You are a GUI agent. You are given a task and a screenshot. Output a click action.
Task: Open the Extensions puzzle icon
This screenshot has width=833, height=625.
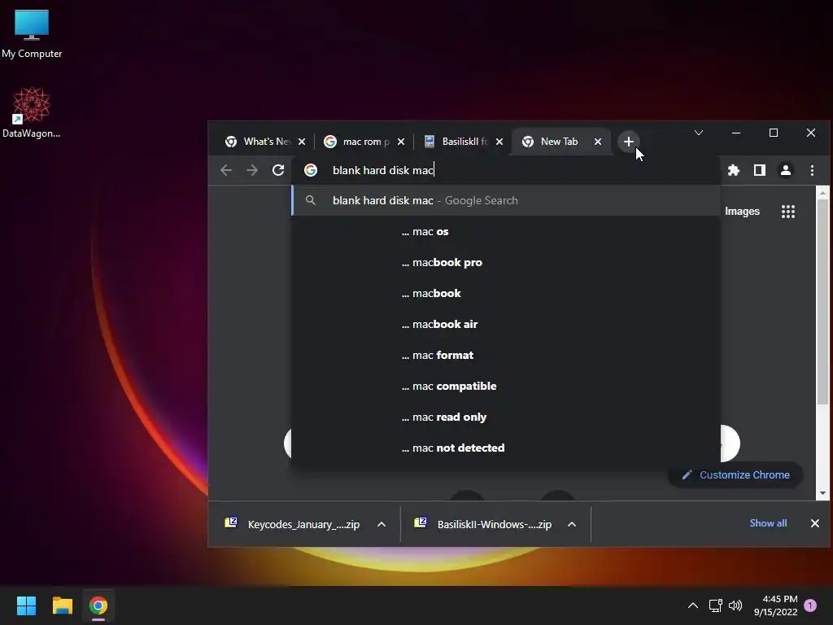734,170
